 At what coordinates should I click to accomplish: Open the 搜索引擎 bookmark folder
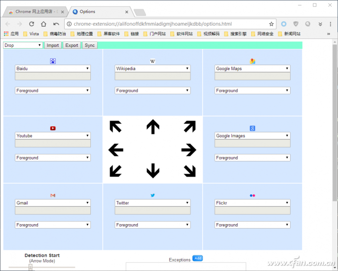point(235,34)
